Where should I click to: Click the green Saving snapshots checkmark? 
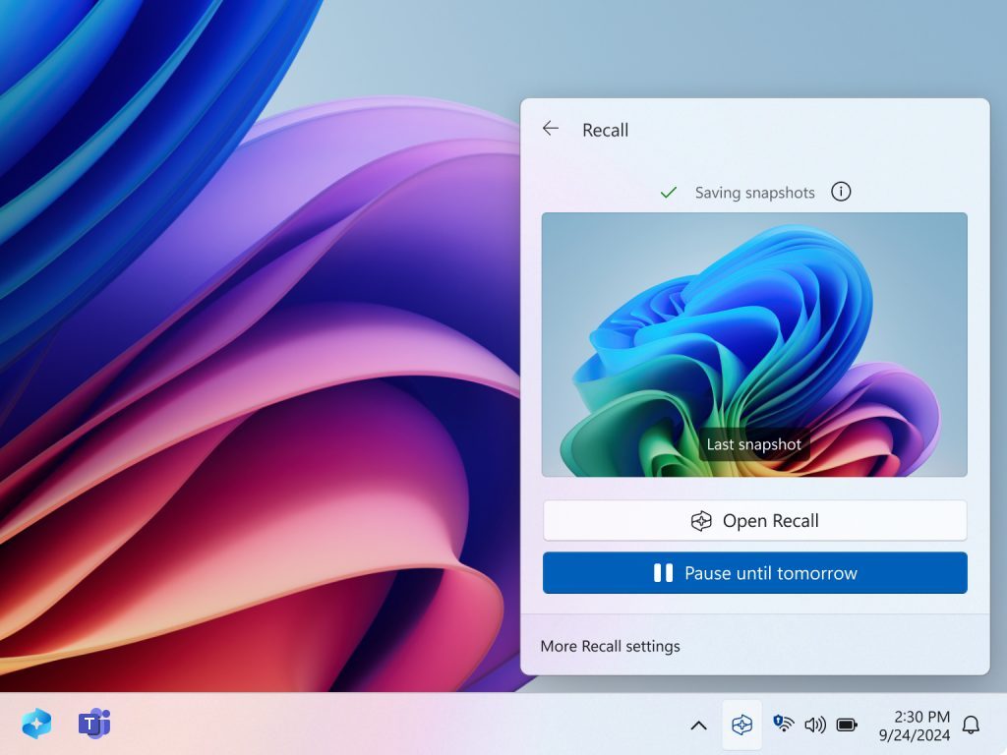point(669,192)
